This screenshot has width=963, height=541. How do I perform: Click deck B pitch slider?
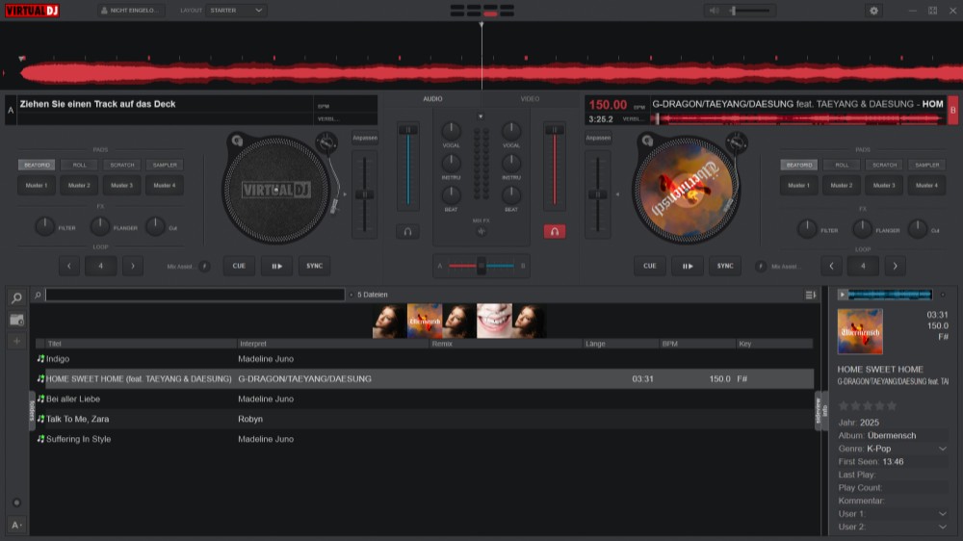pos(597,194)
